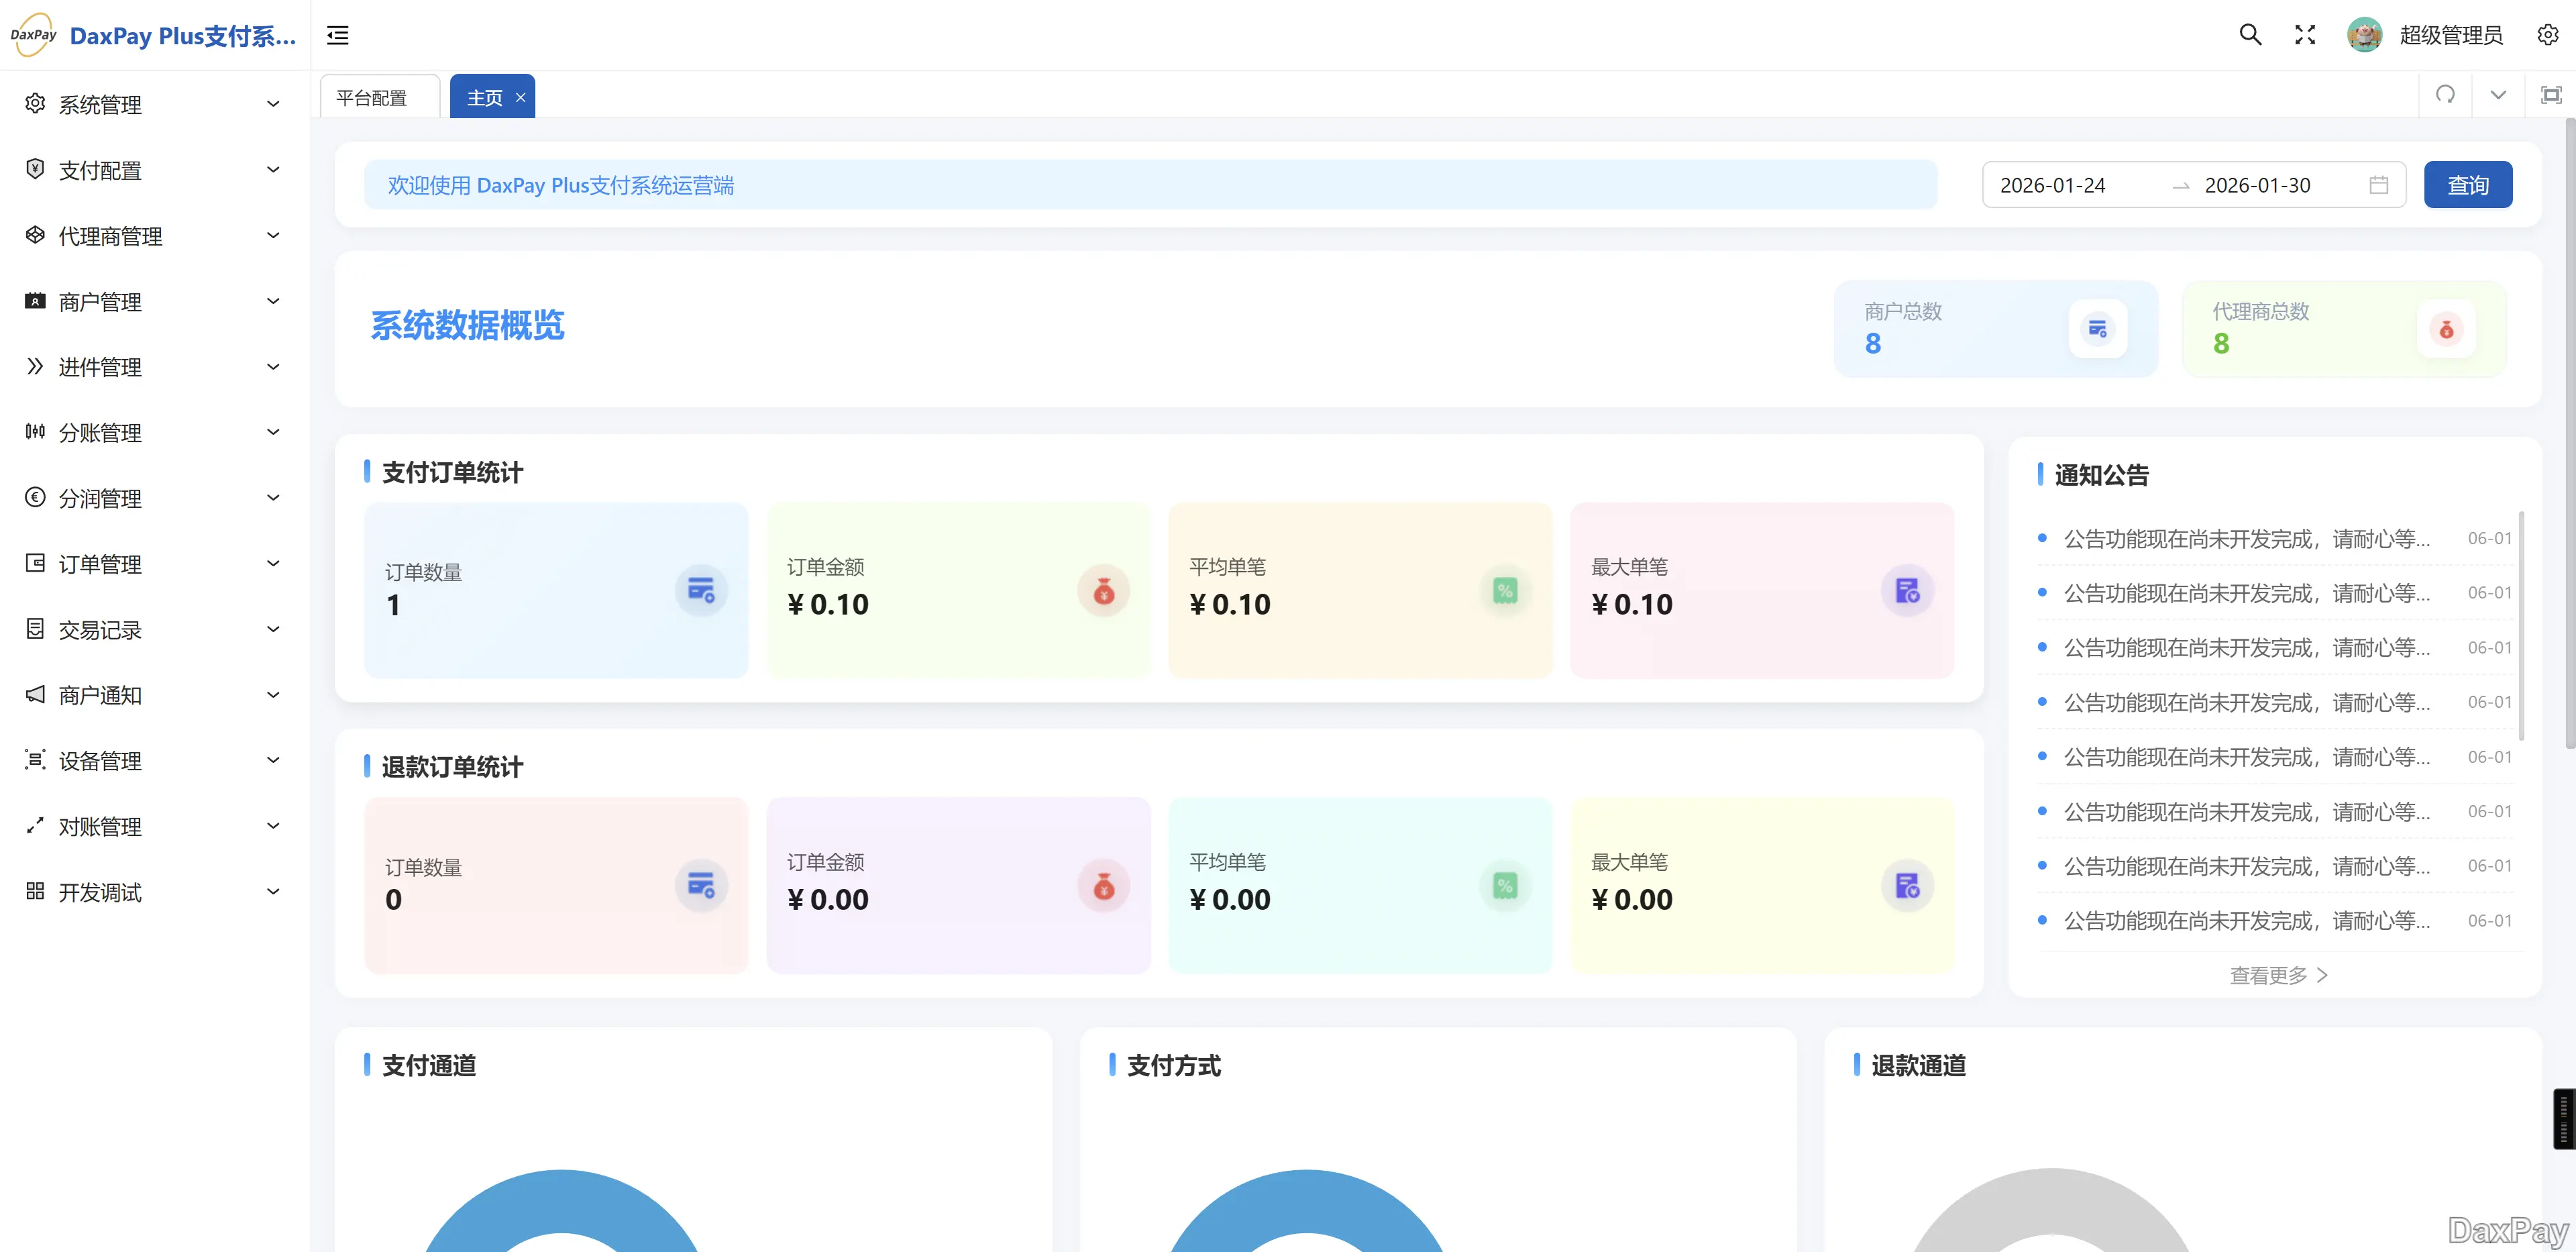Open settings gear in top-right corner
Screen dimensions: 2576x1252
tap(2547, 35)
